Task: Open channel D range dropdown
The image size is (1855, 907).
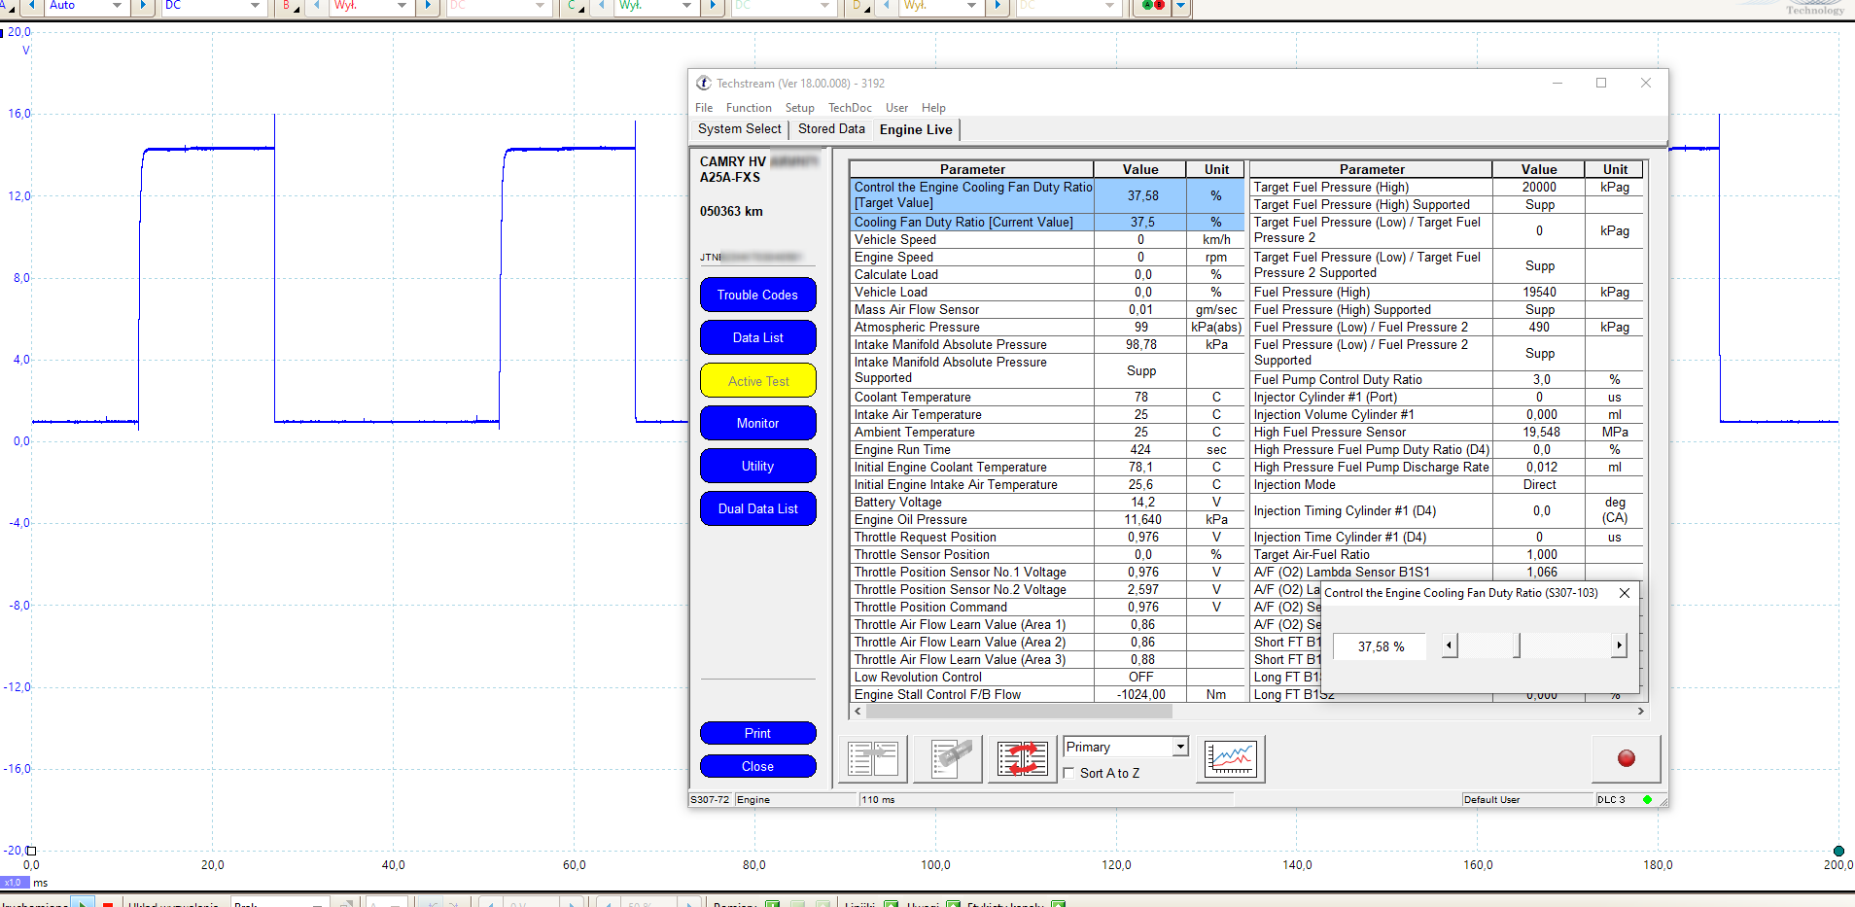Action: pyautogui.click(x=940, y=6)
